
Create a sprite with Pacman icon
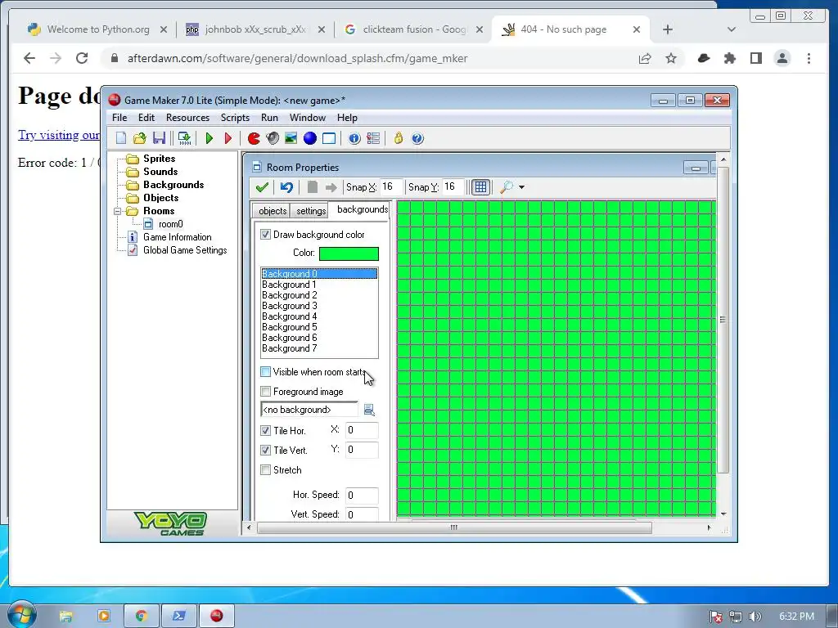coord(254,138)
